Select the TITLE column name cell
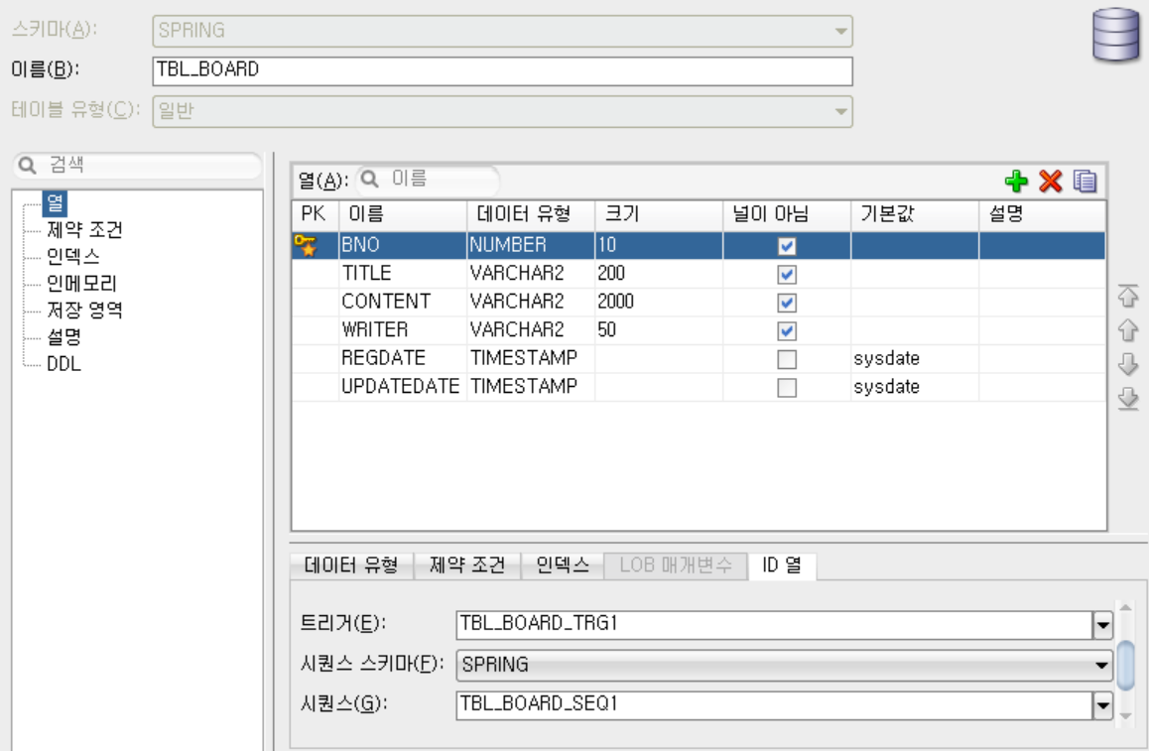 pyautogui.click(x=402, y=273)
